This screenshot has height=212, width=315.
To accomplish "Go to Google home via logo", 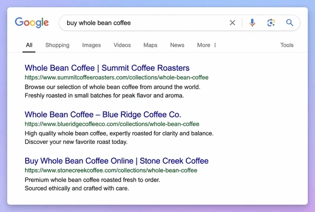I will (31, 23).
